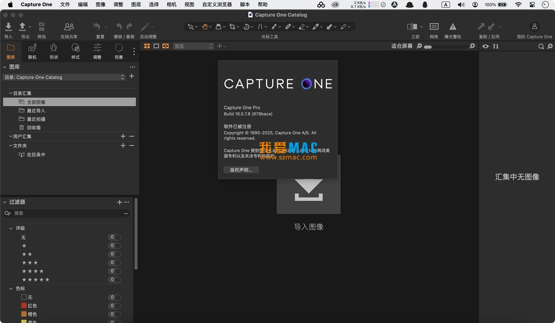Open the 图库 panel three-dots menu
Screen dimensions: 555x323
coord(132,67)
